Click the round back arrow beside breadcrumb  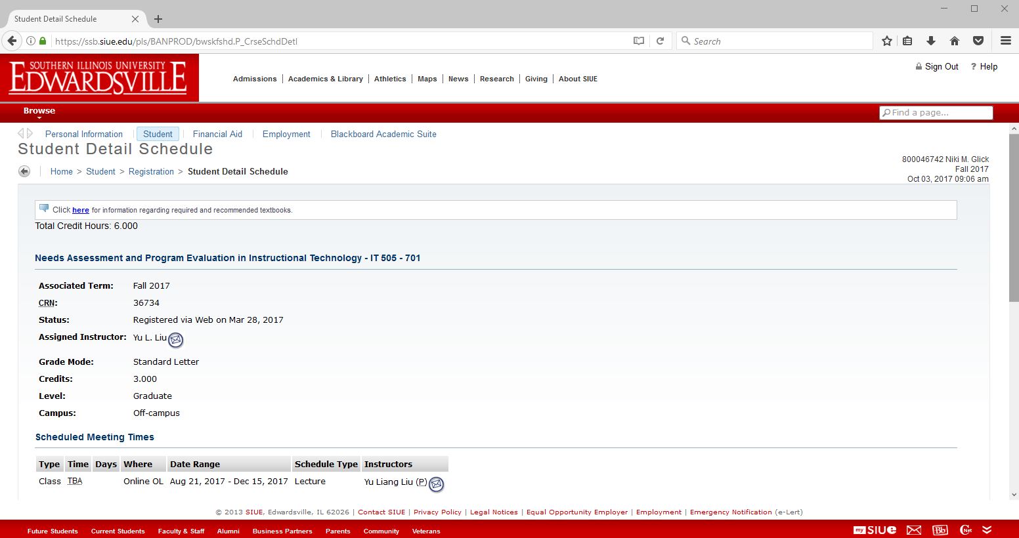click(x=24, y=171)
